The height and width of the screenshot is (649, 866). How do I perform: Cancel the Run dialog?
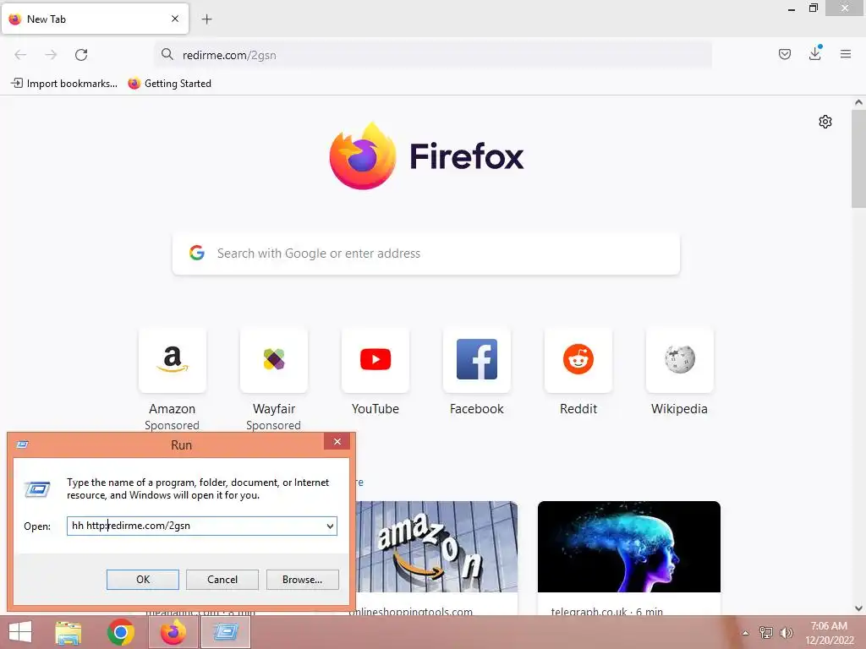click(222, 580)
